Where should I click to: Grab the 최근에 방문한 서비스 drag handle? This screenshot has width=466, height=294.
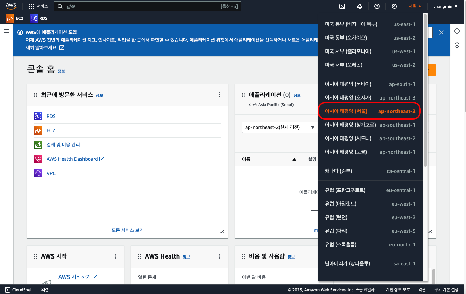(x=35, y=95)
